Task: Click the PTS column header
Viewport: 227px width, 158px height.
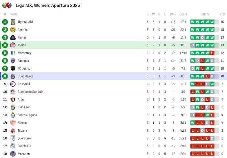Action: click(x=222, y=14)
